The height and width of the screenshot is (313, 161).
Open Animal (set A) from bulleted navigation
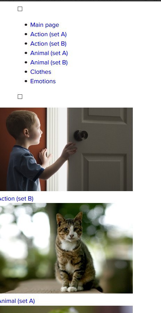(x=49, y=53)
